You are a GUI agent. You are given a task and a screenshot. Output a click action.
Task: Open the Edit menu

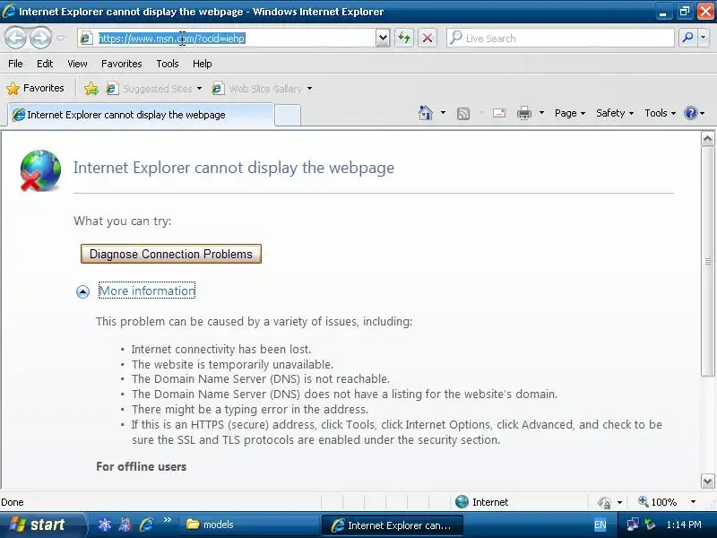coord(45,64)
